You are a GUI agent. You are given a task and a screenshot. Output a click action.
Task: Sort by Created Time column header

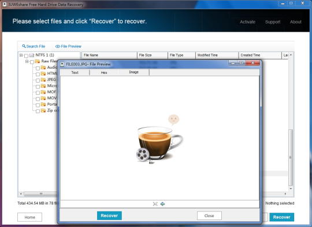click(x=260, y=55)
